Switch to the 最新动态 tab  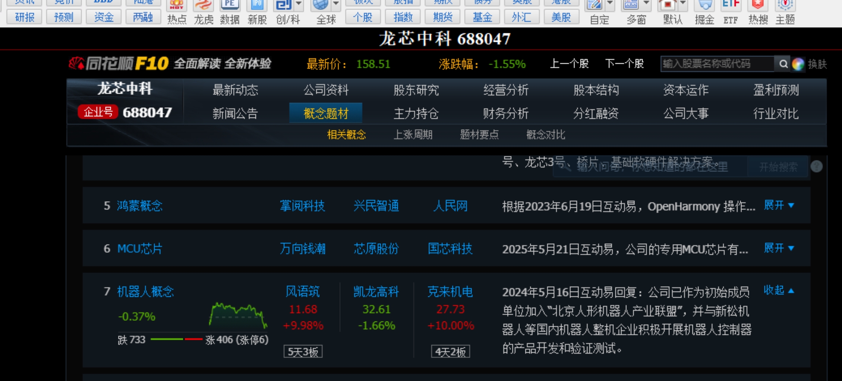tap(235, 90)
